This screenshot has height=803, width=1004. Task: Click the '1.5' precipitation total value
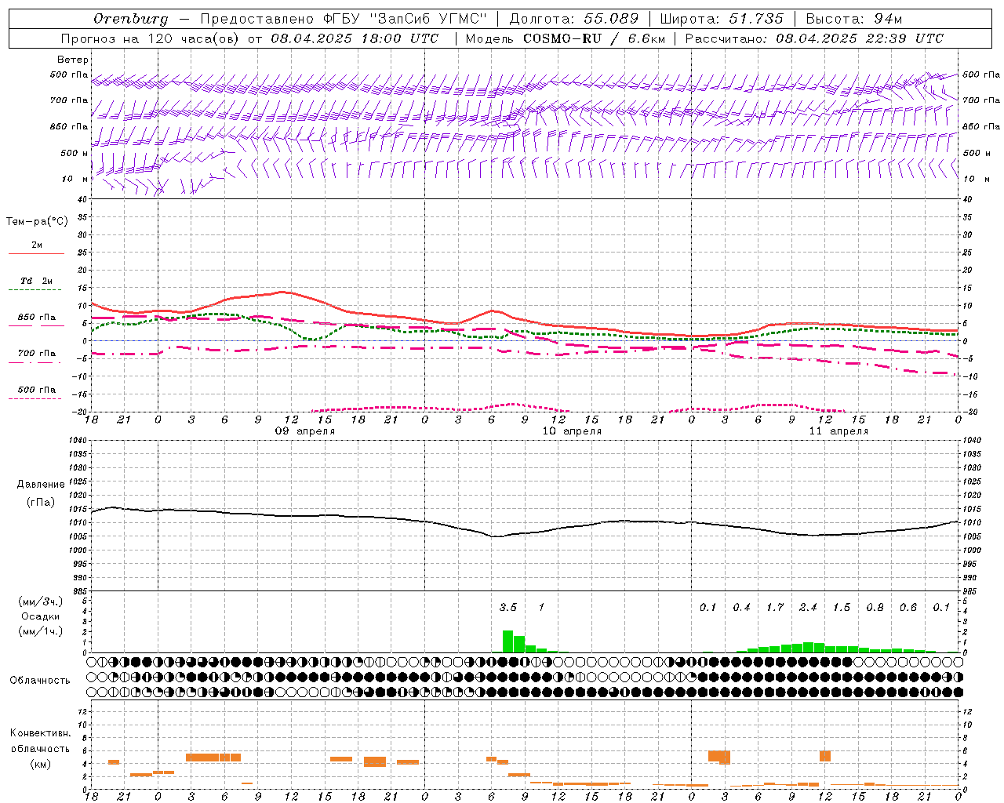click(842, 607)
